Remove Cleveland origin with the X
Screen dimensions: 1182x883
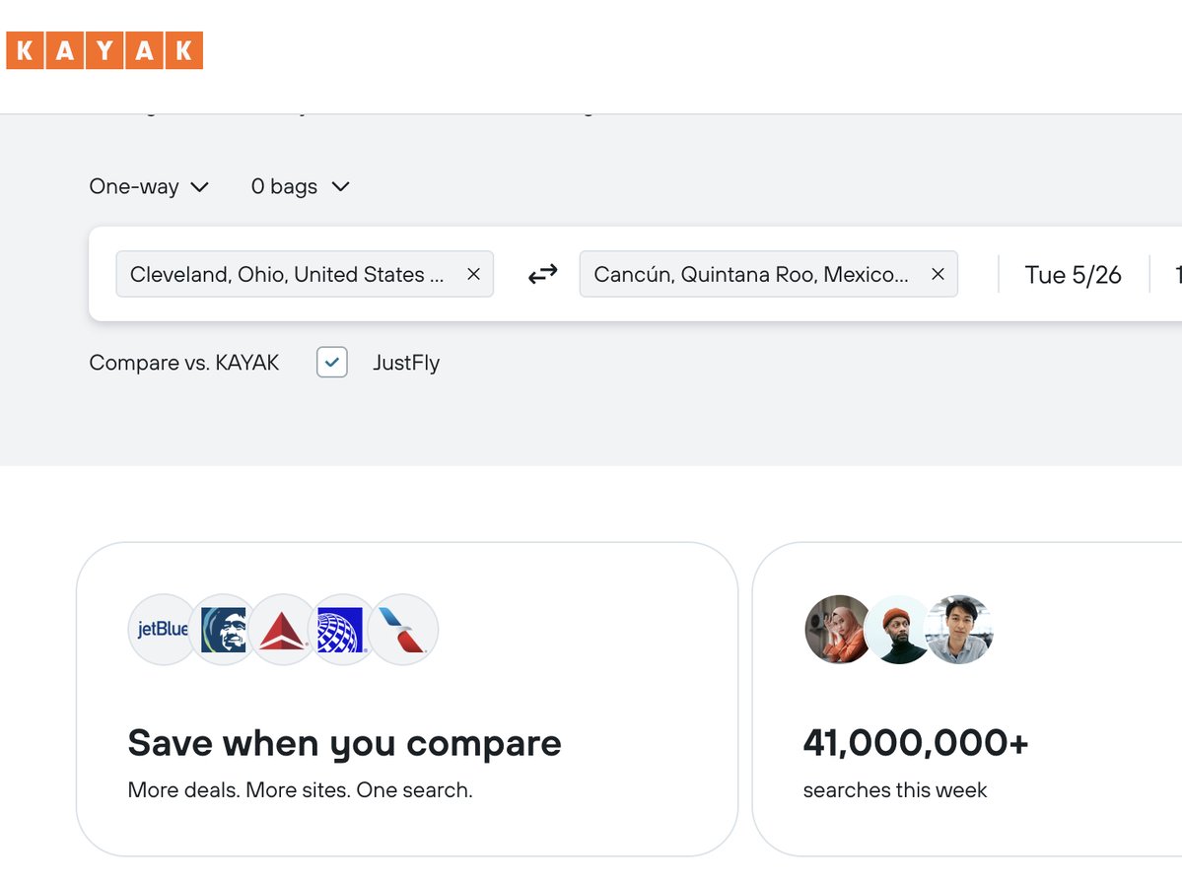[x=473, y=274]
